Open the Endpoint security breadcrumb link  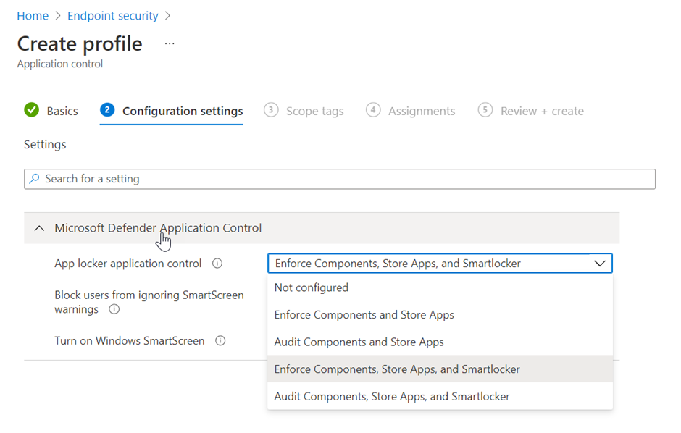(113, 16)
